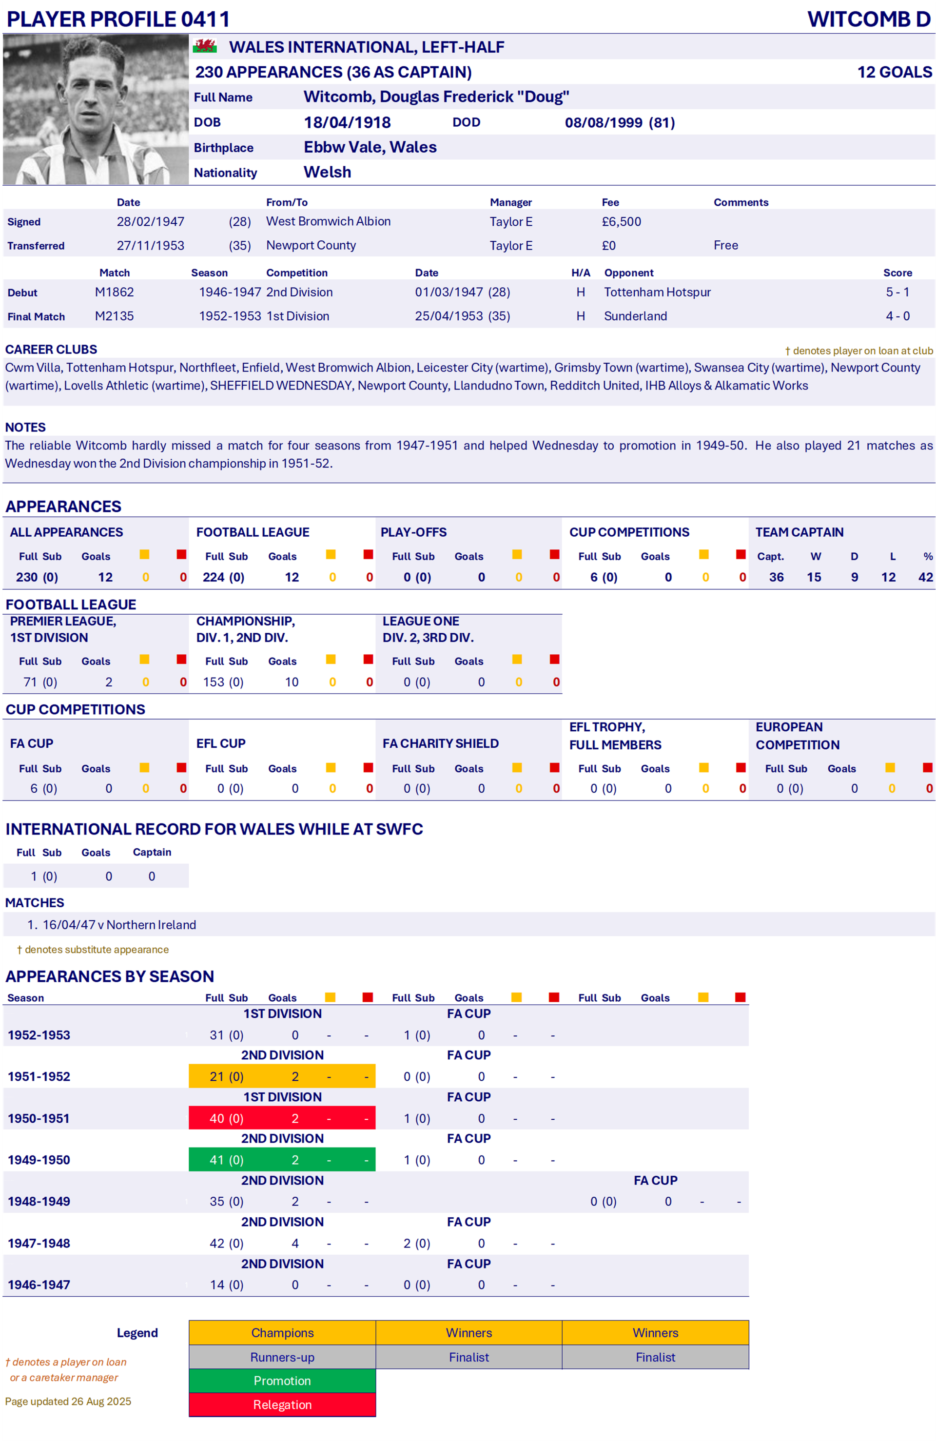Click the Wales flag icon

coord(205,46)
